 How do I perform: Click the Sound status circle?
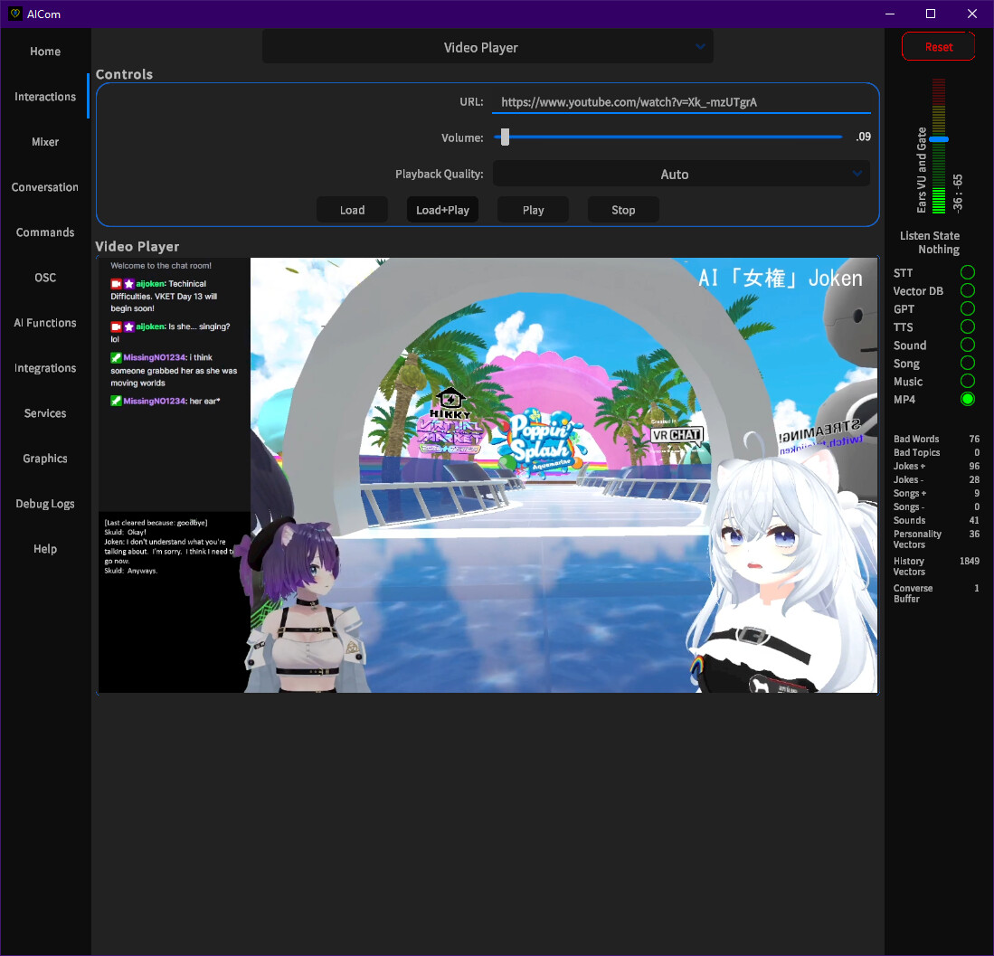click(x=967, y=345)
